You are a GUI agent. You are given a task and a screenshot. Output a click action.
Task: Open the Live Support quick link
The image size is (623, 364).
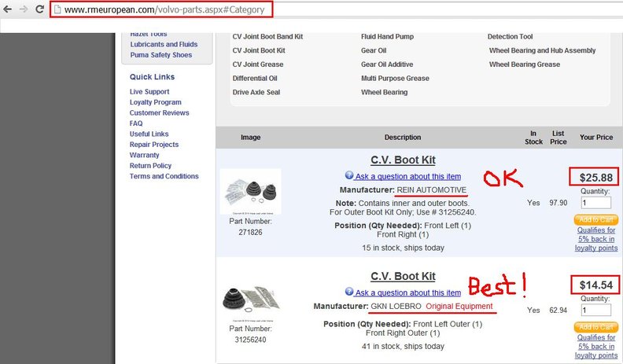pyautogui.click(x=149, y=92)
